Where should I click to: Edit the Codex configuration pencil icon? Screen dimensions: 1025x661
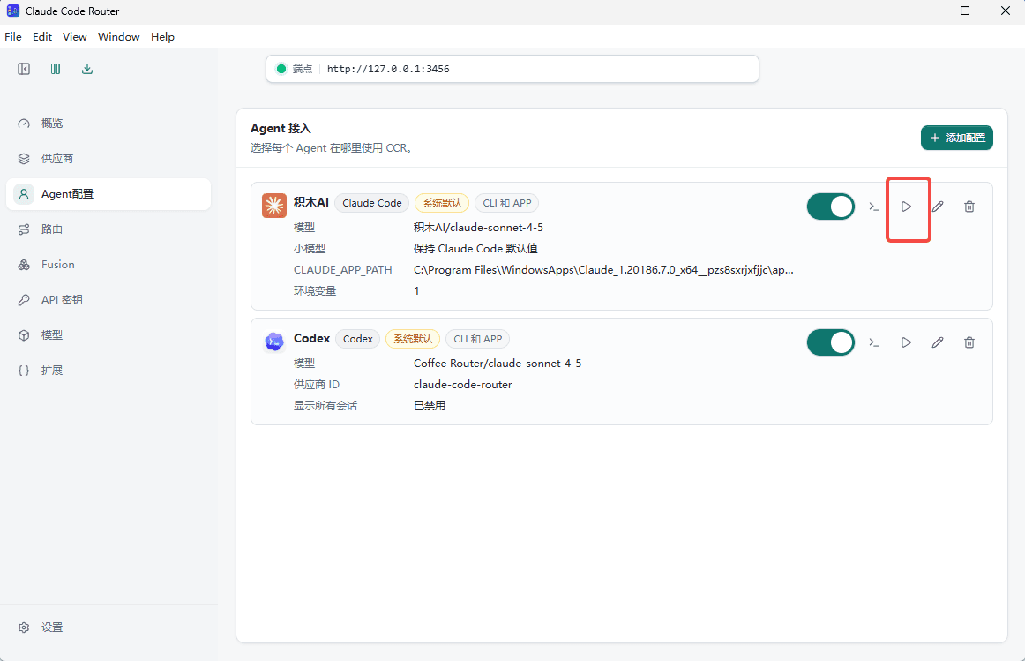pos(938,342)
